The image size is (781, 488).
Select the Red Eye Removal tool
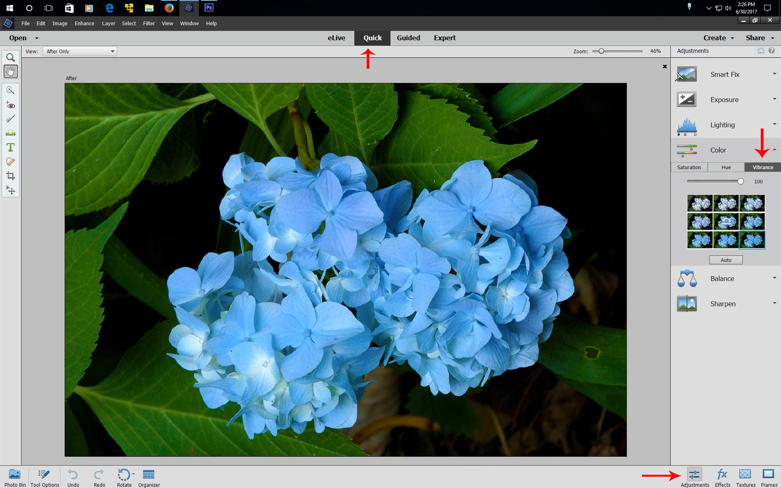pos(11,105)
